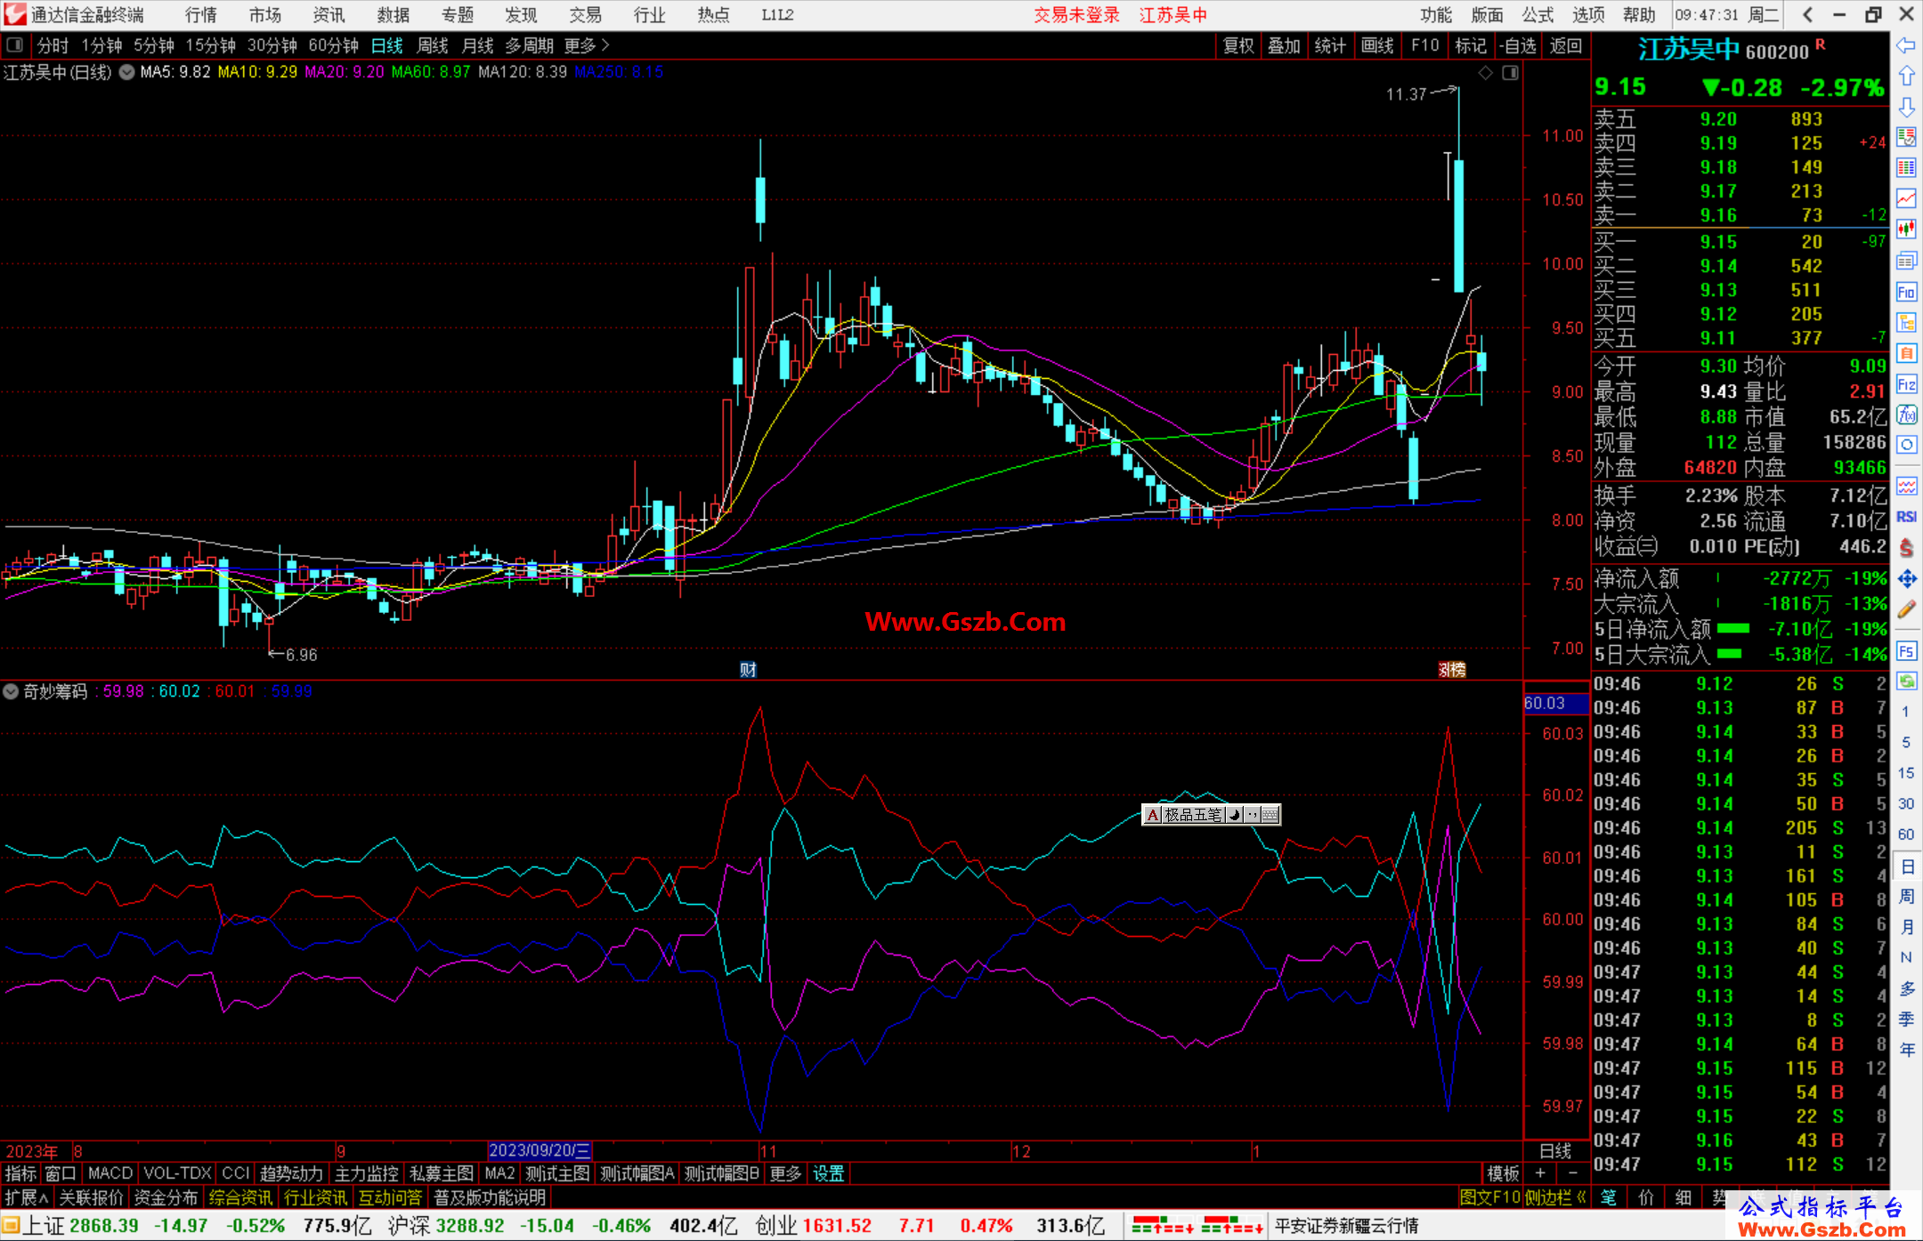Click the 5日净流入额 green bar
This screenshot has width=1923, height=1241.
(1732, 629)
